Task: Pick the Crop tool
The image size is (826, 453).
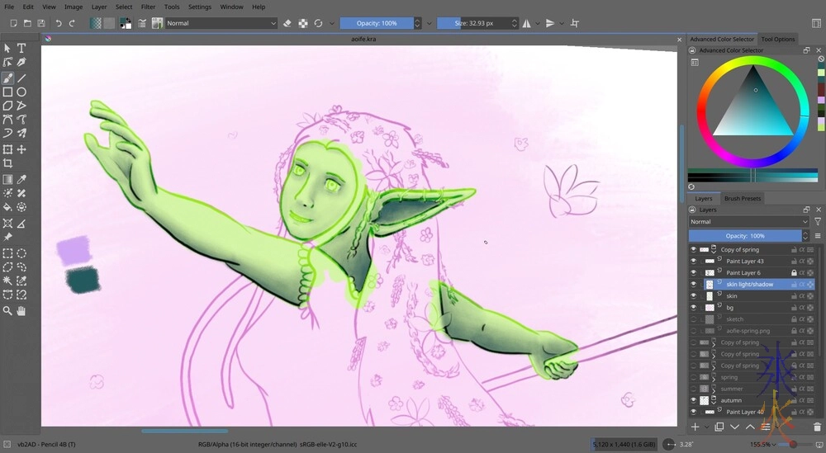Action: tap(7, 163)
